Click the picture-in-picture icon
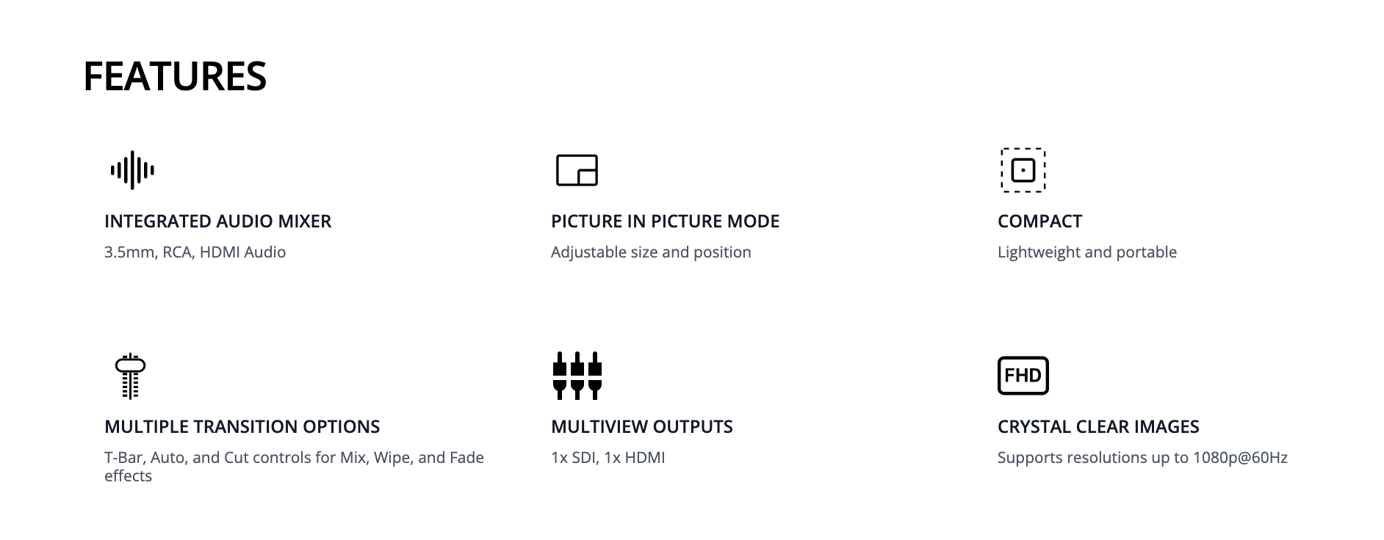This screenshot has width=1384, height=540. pyautogui.click(x=577, y=170)
